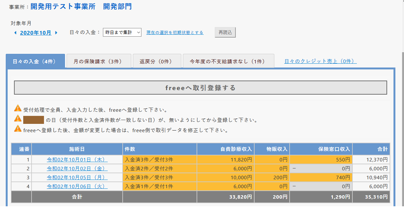Click the warning icon beside brown swatch
404x212 pixels.
18,119
